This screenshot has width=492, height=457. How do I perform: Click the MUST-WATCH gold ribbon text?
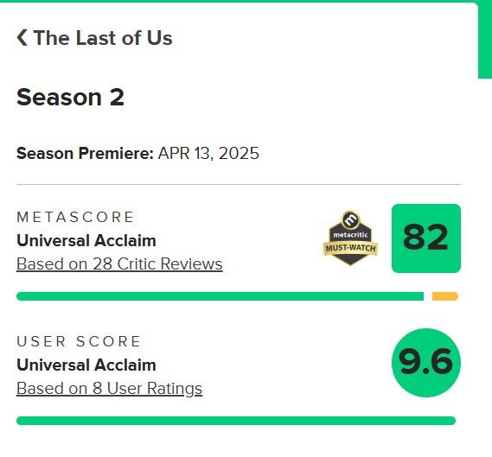pyautogui.click(x=350, y=248)
